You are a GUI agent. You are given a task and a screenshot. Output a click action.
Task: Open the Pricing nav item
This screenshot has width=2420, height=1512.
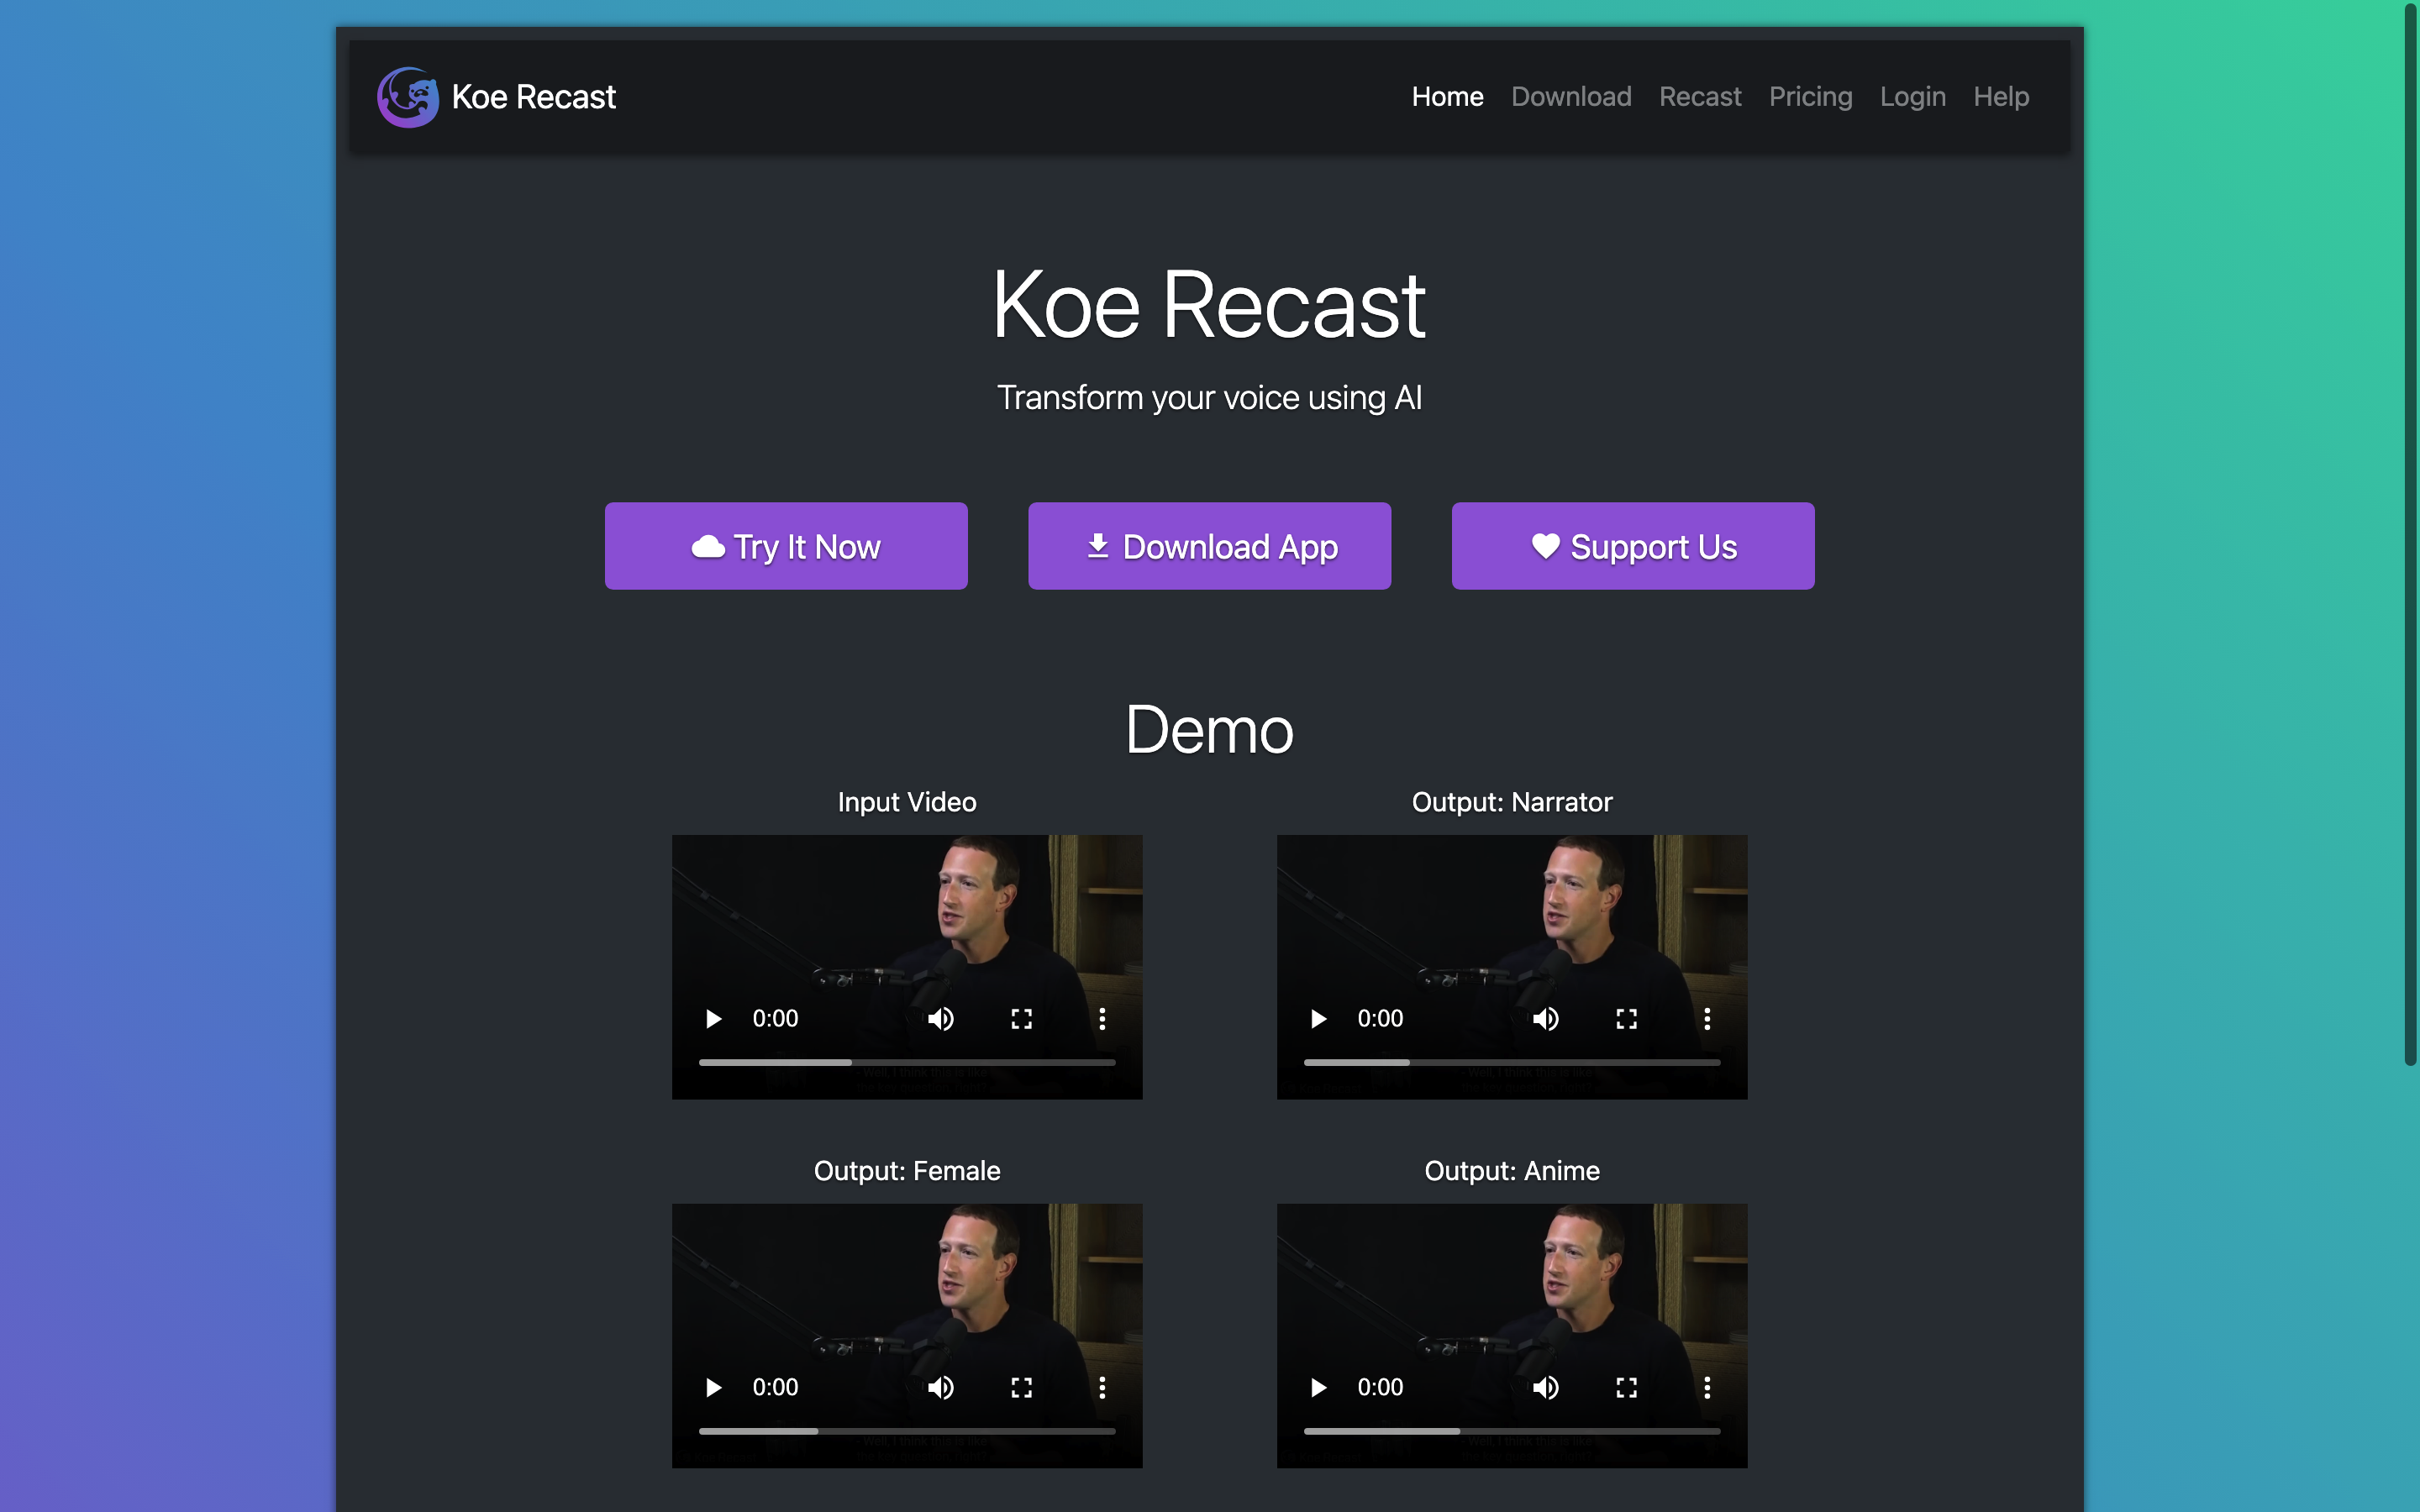click(1810, 97)
